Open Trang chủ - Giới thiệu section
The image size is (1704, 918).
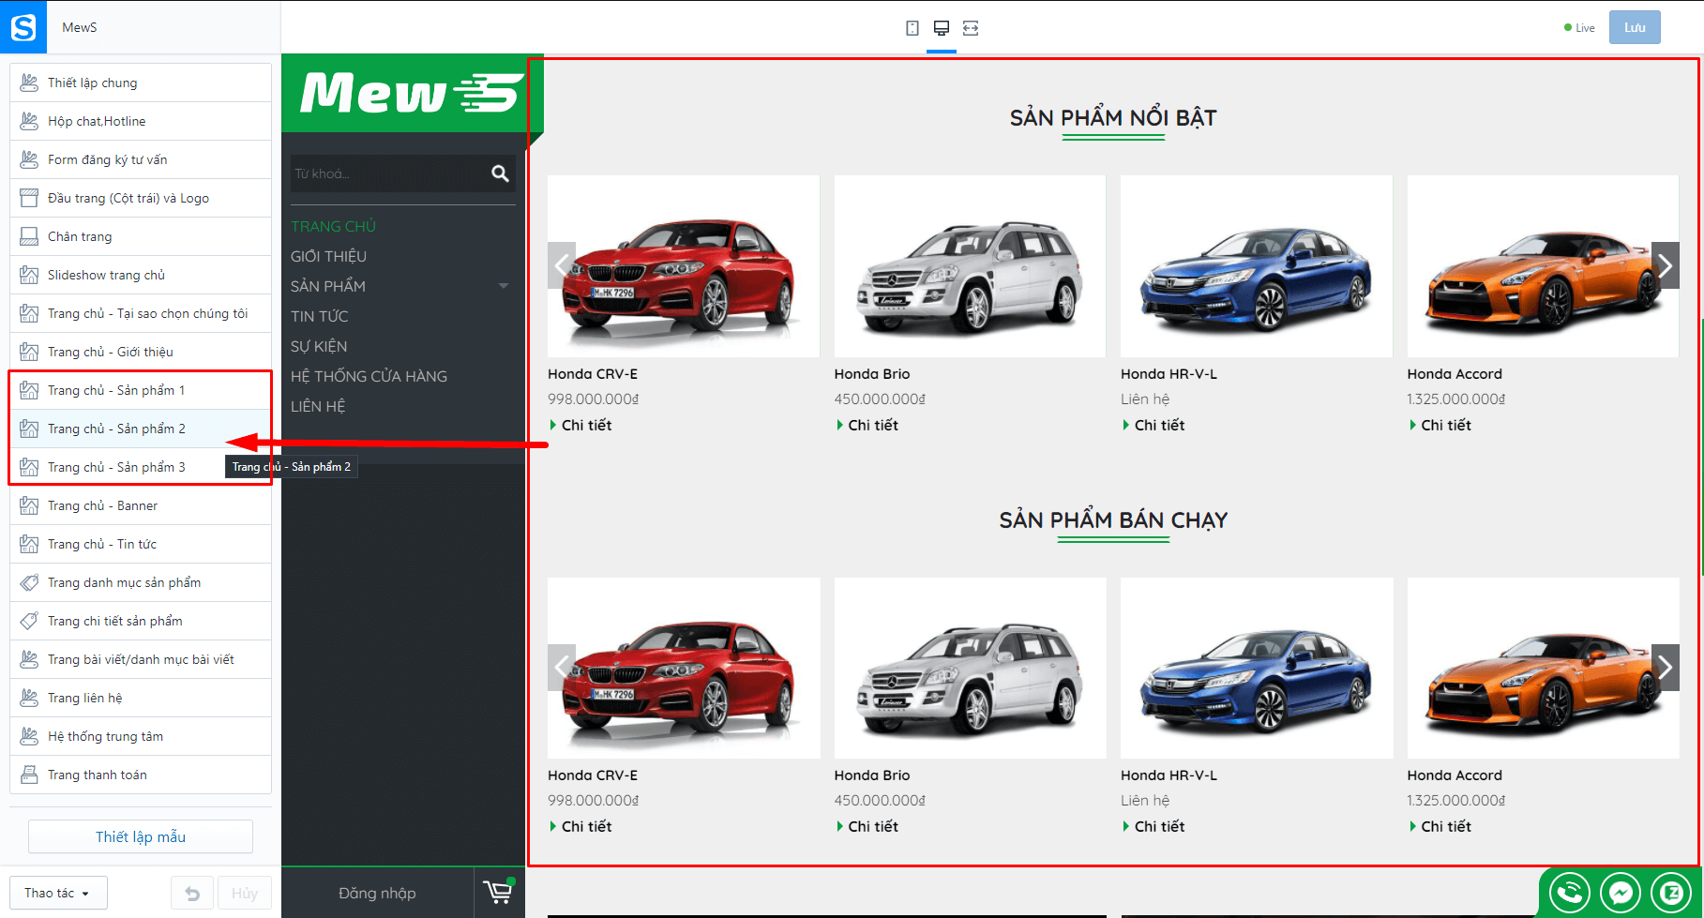point(141,352)
